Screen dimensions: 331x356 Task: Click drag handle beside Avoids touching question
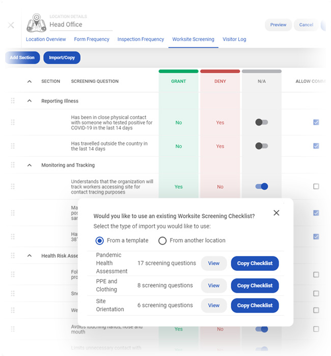click(13, 329)
